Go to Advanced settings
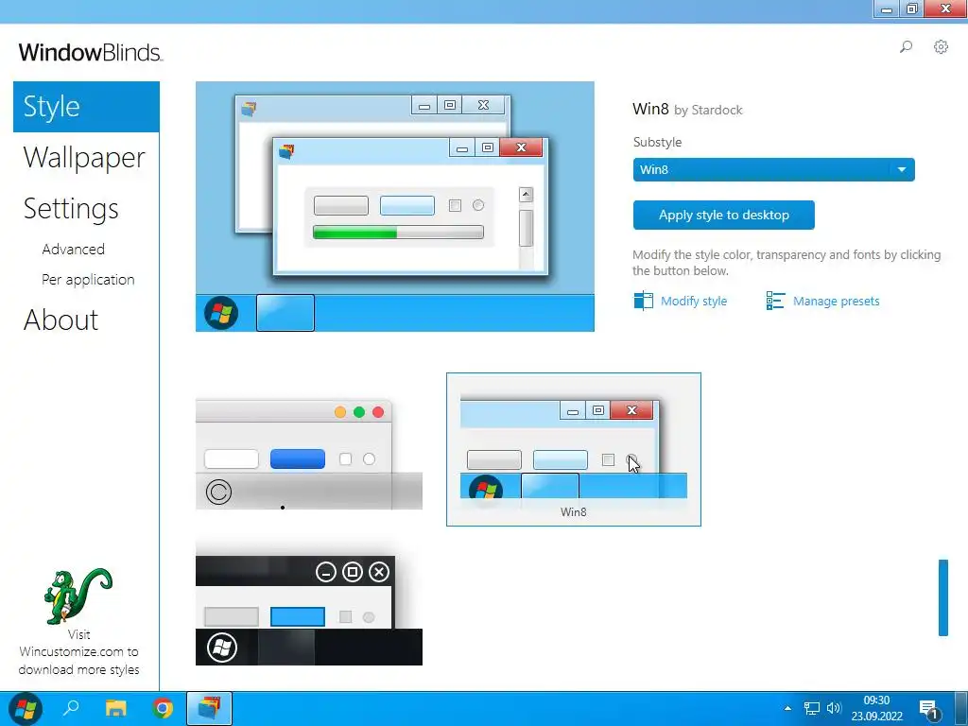 [74, 250]
